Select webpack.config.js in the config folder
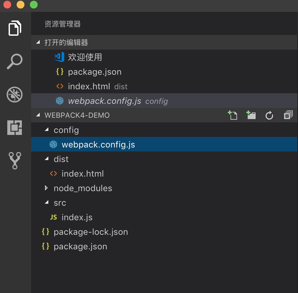 click(x=98, y=144)
